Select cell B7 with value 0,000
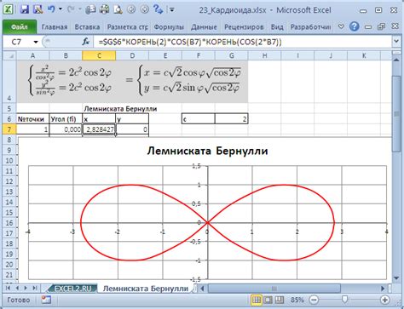Screen dimensions: 404x309 (x=66, y=129)
